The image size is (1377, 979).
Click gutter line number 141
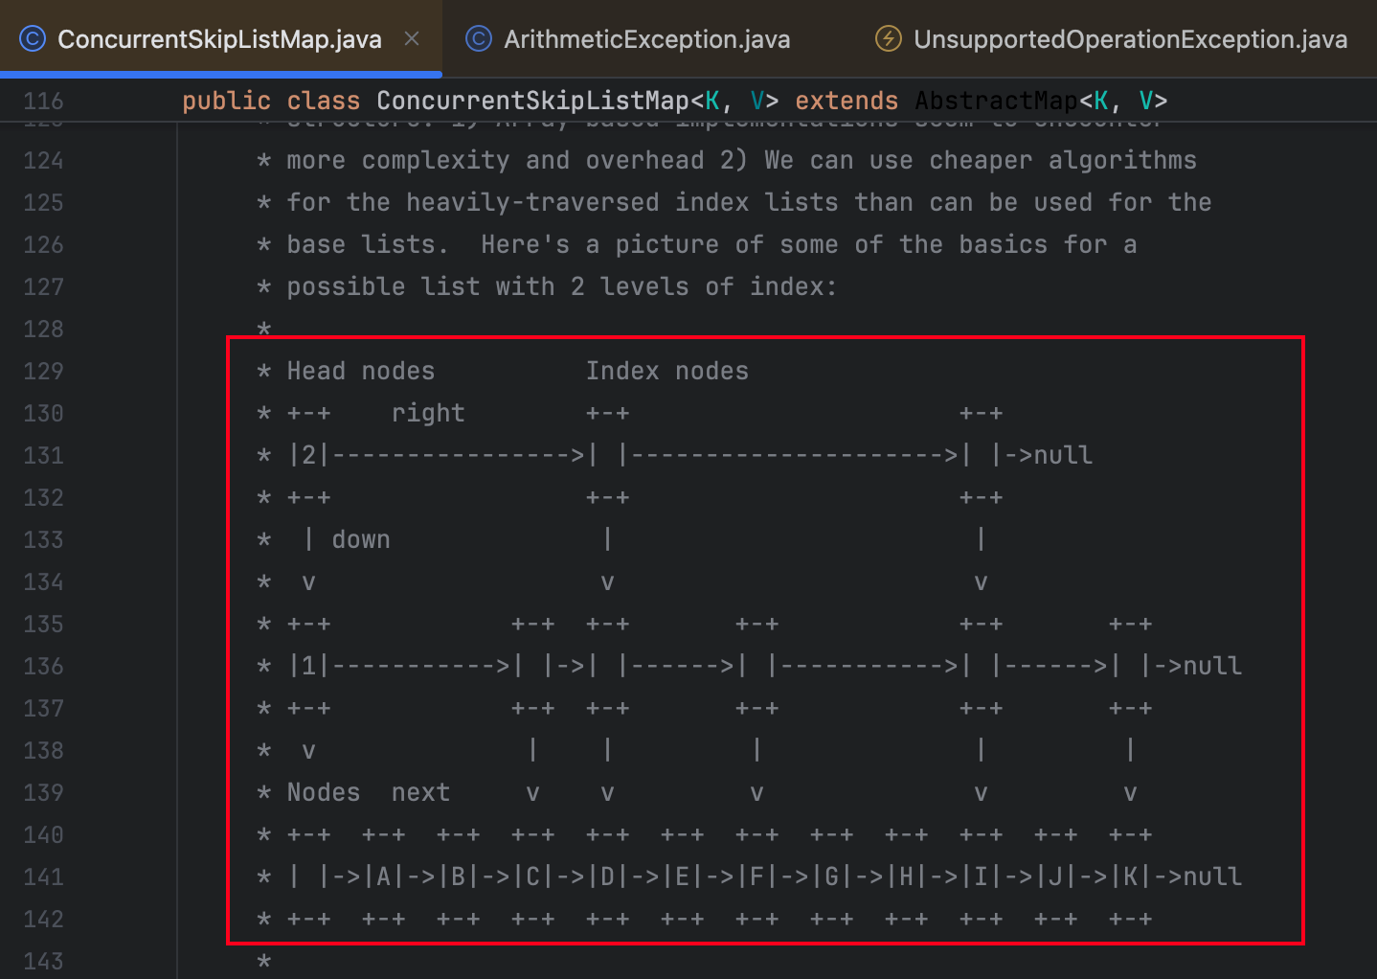pos(43,877)
